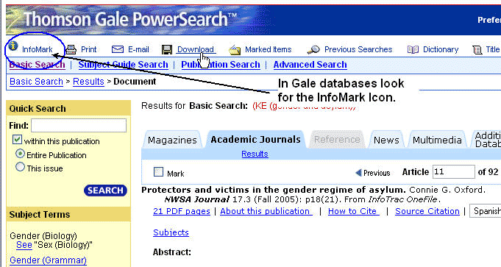Screen dimensions: 501x267
Task: Click Basic Search breadcrumb link
Action: pyautogui.click(x=36, y=82)
